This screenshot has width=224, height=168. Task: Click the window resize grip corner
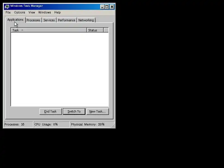pyautogui.click(x=113, y=126)
